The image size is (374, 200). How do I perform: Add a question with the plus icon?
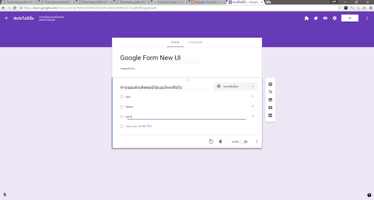[270, 84]
